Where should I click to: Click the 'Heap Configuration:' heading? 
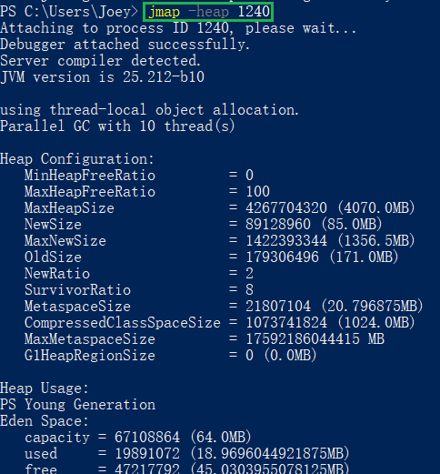[77, 159]
